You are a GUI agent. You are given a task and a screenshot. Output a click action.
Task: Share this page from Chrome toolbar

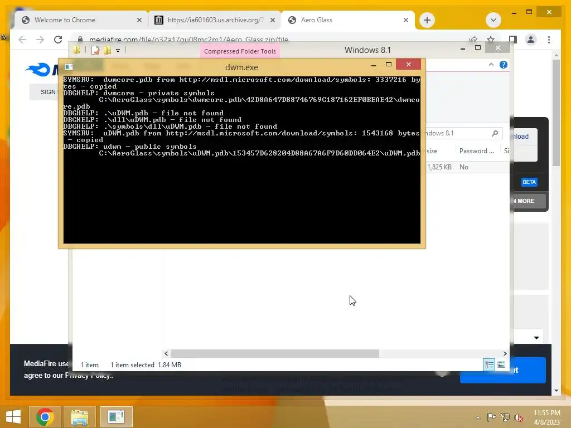(x=473, y=40)
